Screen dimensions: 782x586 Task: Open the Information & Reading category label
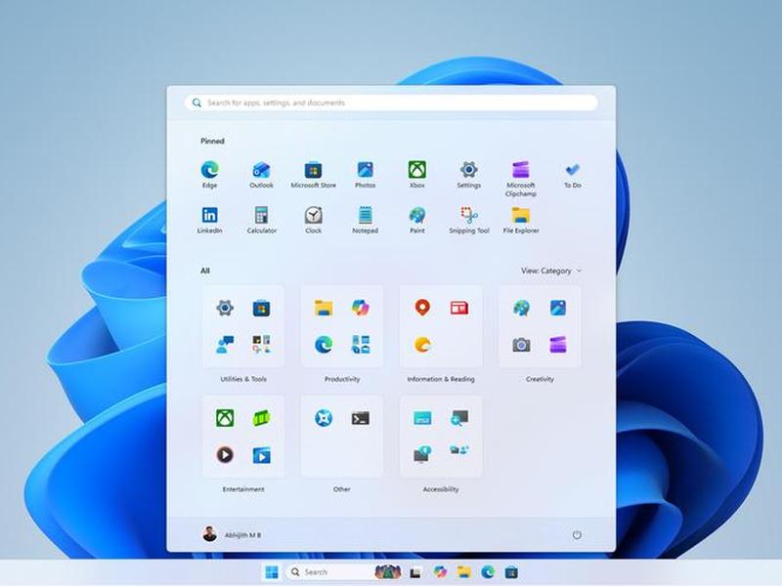[x=441, y=379]
